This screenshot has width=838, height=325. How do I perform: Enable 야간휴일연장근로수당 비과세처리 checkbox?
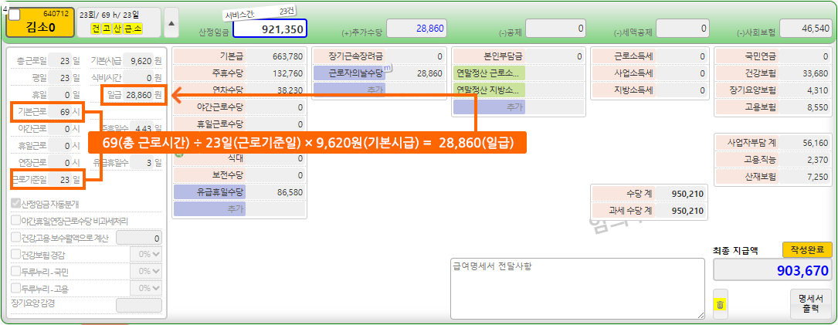[16, 221]
